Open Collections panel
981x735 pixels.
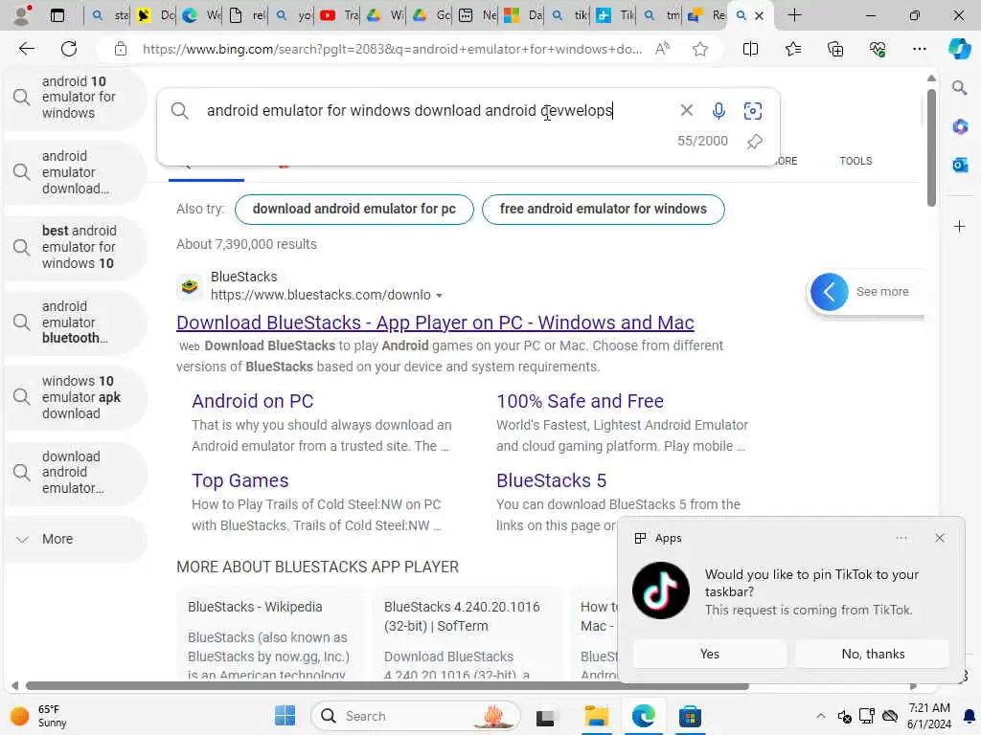(835, 49)
